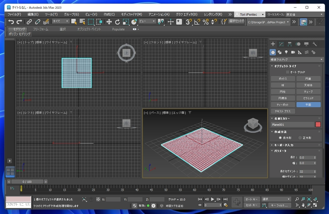Select the Space Warps category icon
This screenshot has height=214, width=329.
click(306, 52)
